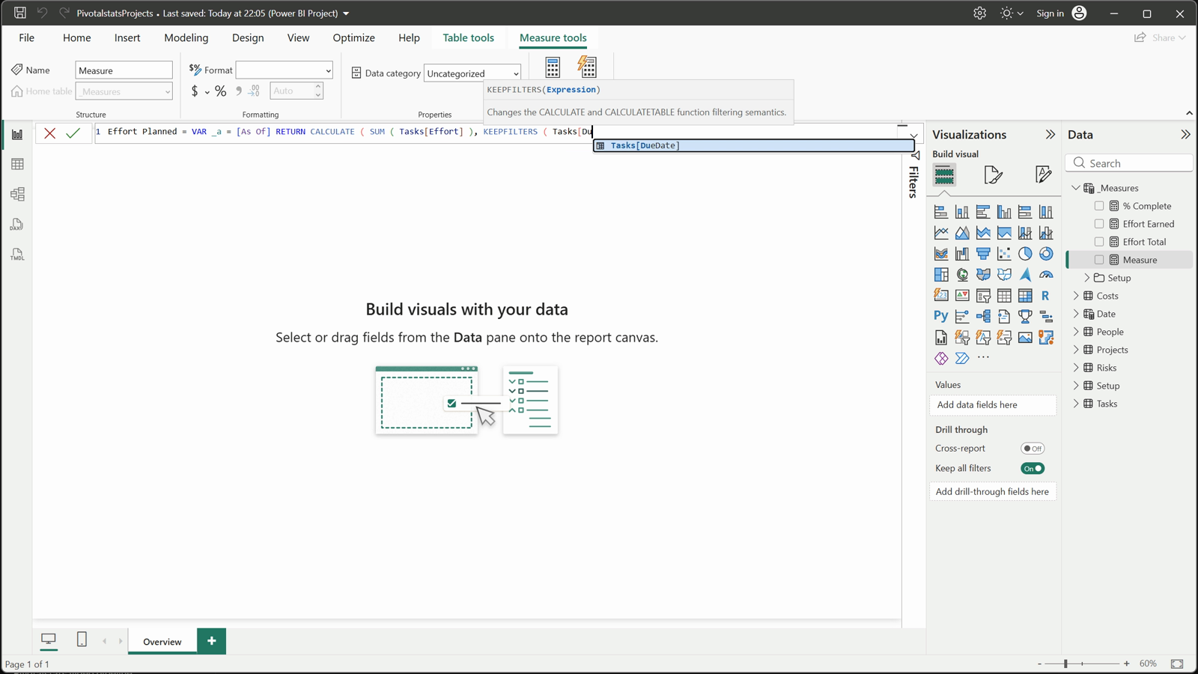The height and width of the screenshot is (674, 1198).
Task: Check the Measure field checkbox
Action: [1099, 260]
